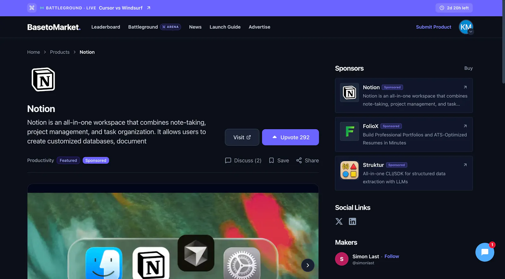The image size is (505, 279).
Task: Click the Notion logo in Sponsors
Action: (349, 93)
